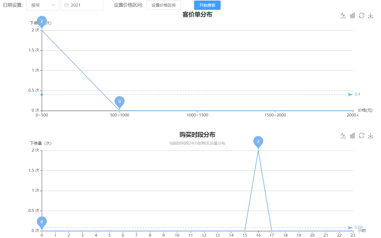Click the peak marker at hour 16
The height and width of the screenshot is (238, 381).
point(258,142)
